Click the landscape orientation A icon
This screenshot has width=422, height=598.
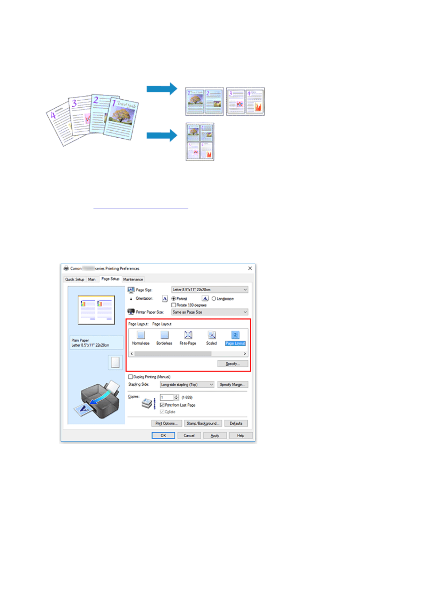point(205,299)
